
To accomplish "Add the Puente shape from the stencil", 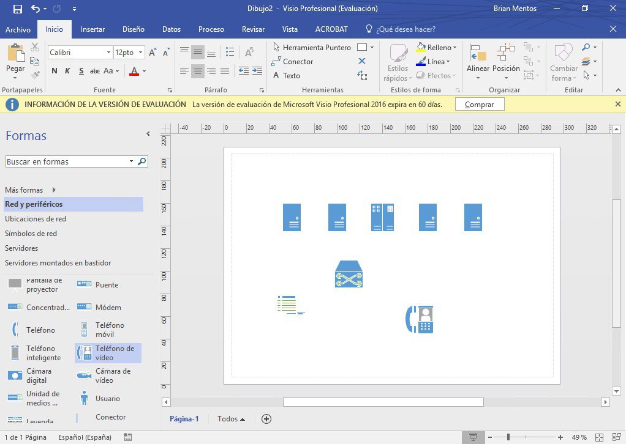I will pyautogui.click(x=98, y=284).
